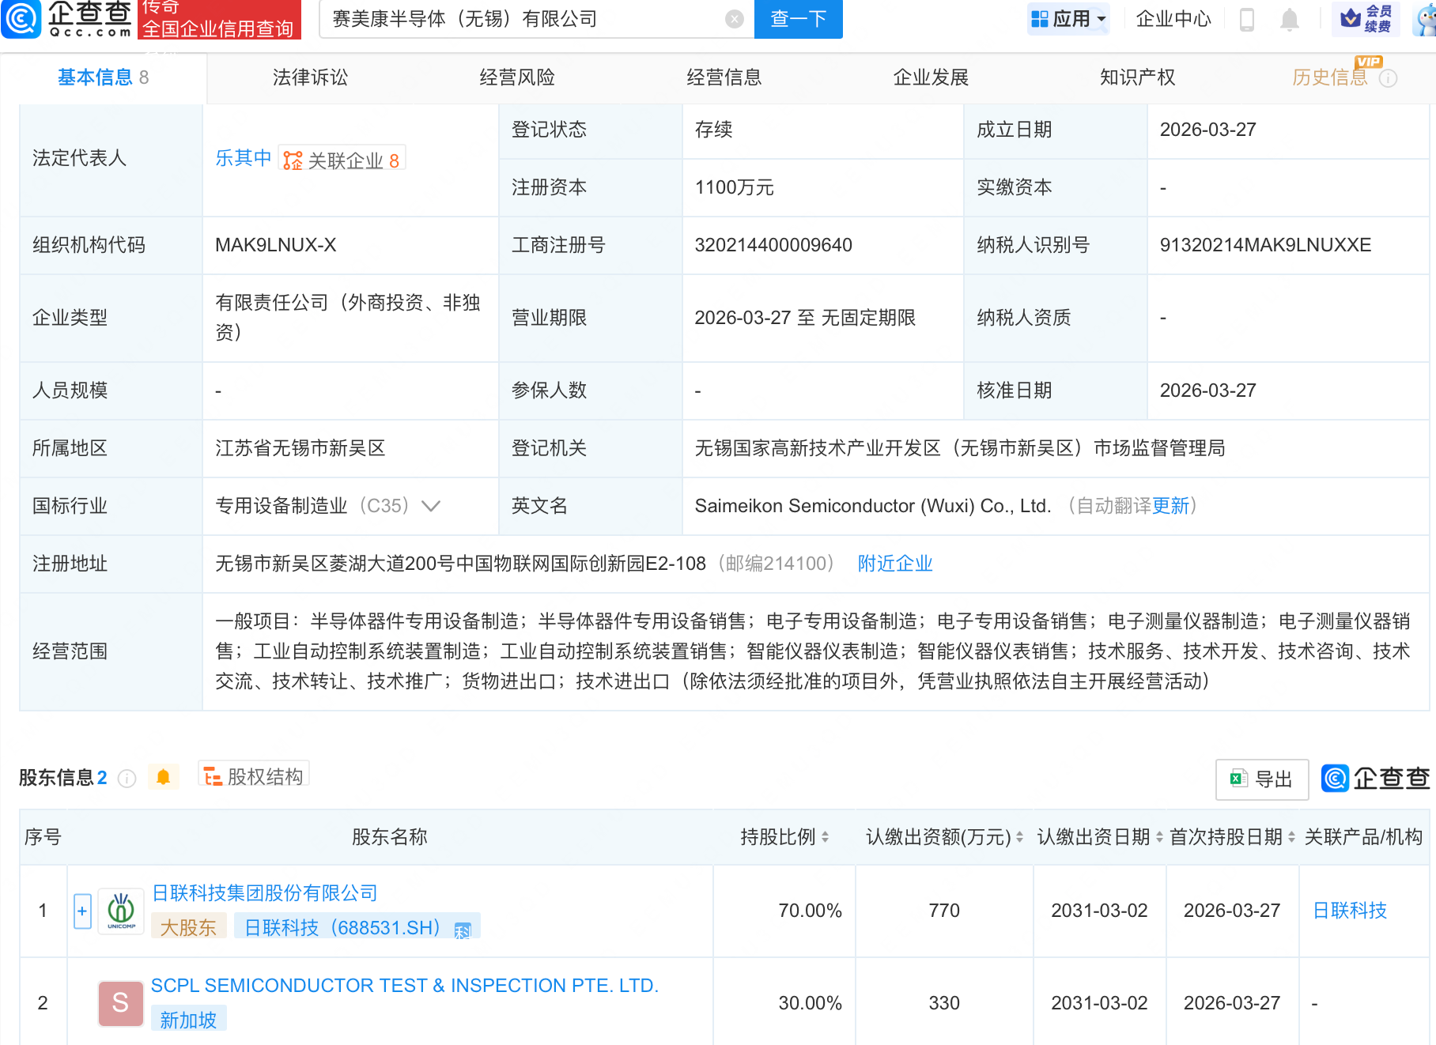Click the history info help icon
Screen dimensions: 1436x1045
pos(1388,78)
